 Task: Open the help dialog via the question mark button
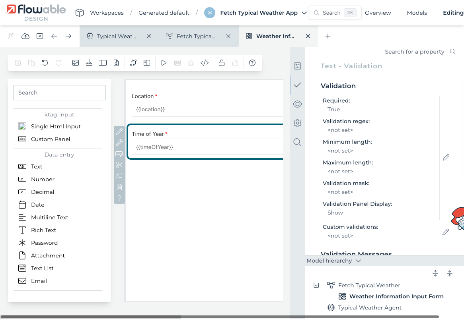click(252, 62)
